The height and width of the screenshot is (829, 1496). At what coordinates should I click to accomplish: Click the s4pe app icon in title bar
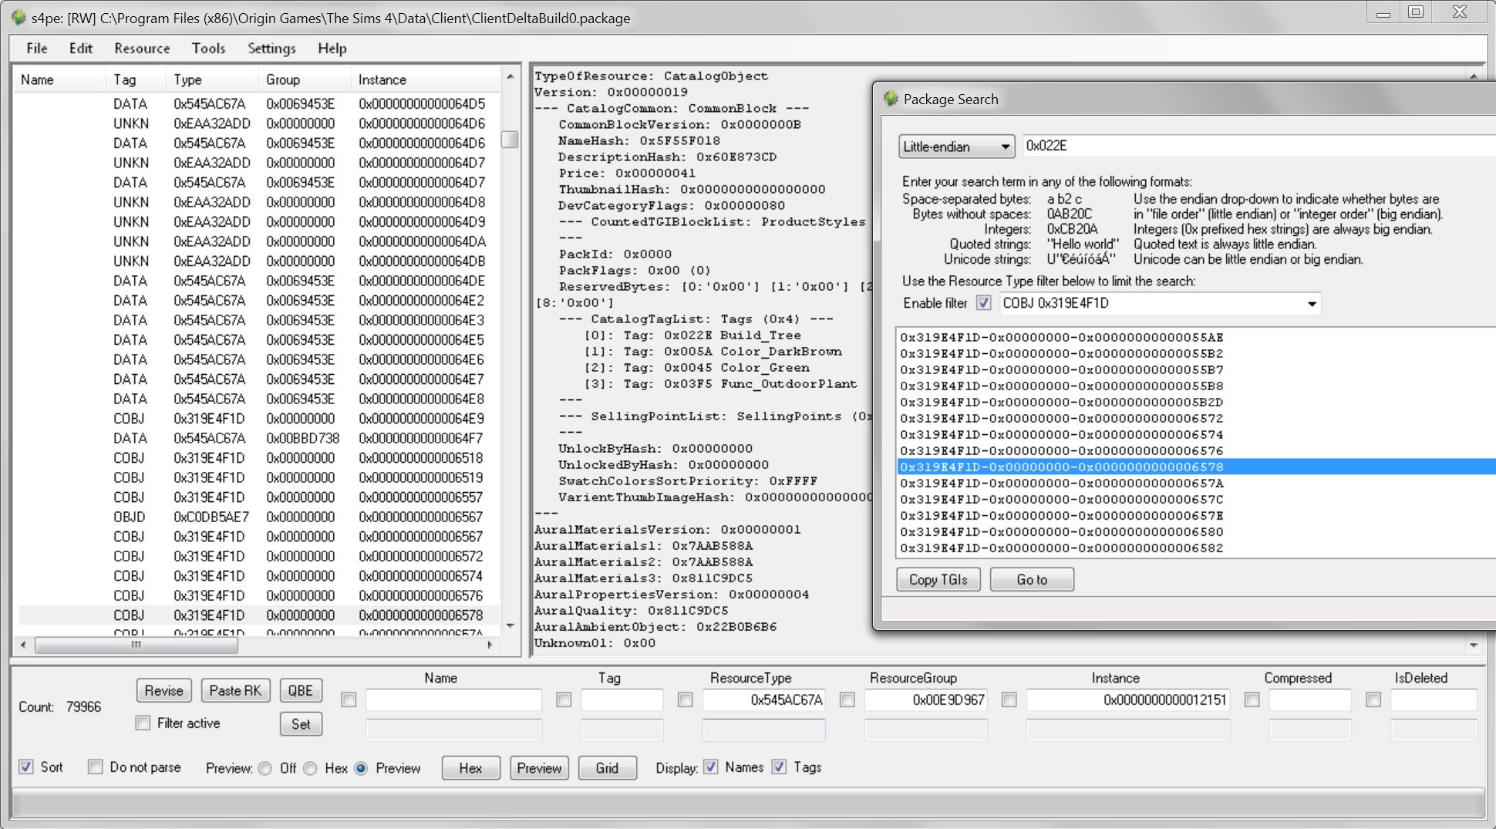pyautogui.click(x=19, y=18)
